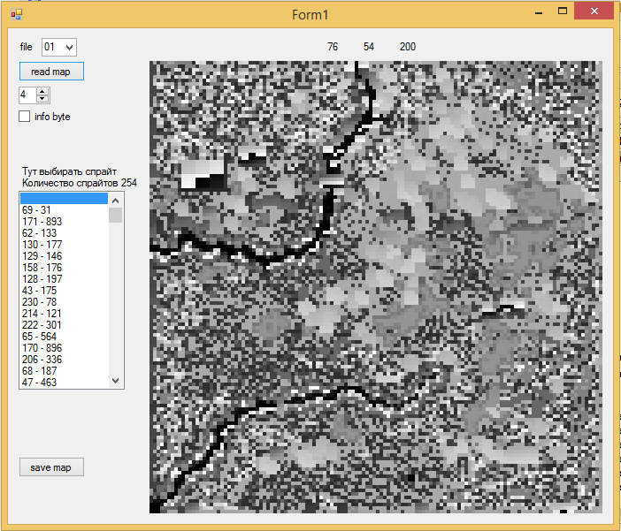Maximize the Form1 window

(x=562, y=12)
